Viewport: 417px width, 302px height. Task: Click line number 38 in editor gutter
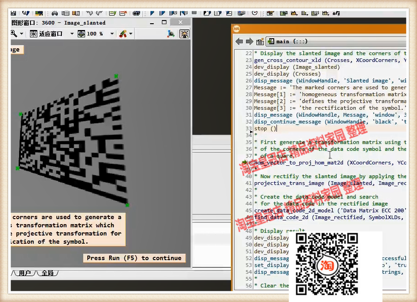pos(248,163)
